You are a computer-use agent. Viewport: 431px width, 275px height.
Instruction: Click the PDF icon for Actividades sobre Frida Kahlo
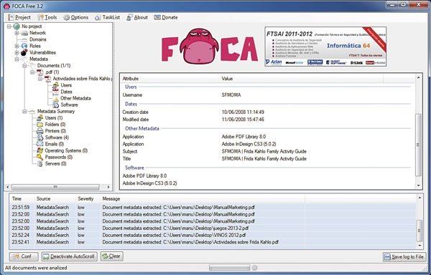coord(48,79)
